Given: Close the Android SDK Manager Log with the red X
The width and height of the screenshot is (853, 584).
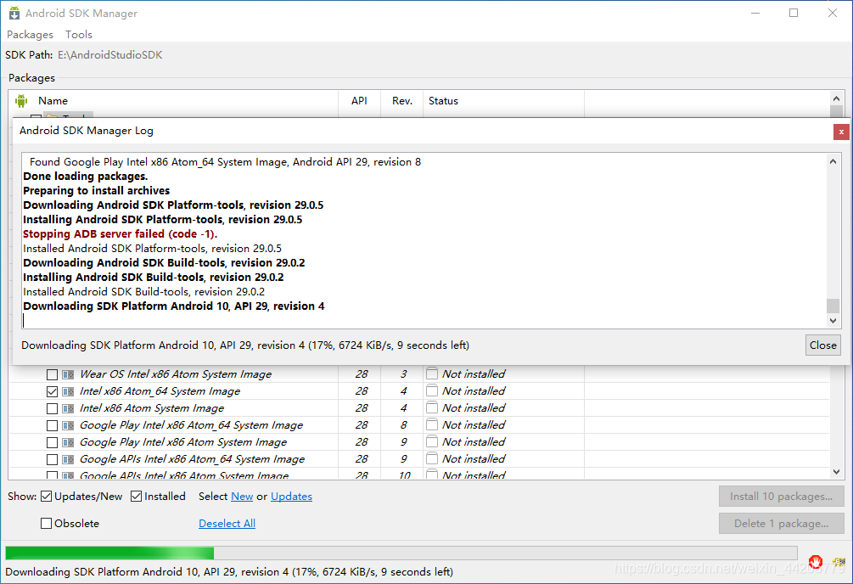Looking at the screenshot, I should [841, 132].
